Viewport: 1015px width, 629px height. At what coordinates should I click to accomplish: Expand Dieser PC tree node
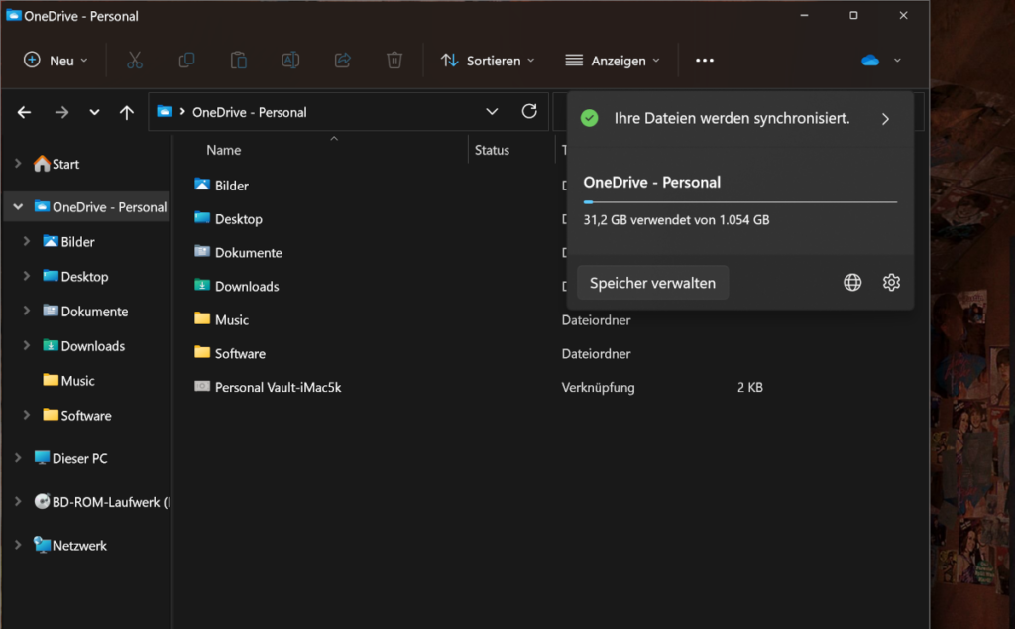[18, 458]
